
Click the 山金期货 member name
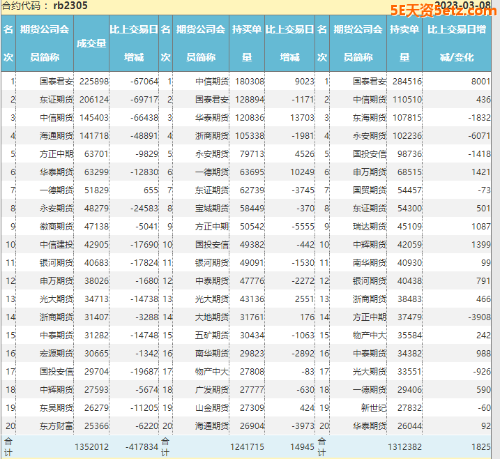click(x=211, y=408)
